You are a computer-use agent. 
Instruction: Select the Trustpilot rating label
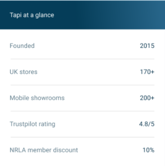(32, 124)
